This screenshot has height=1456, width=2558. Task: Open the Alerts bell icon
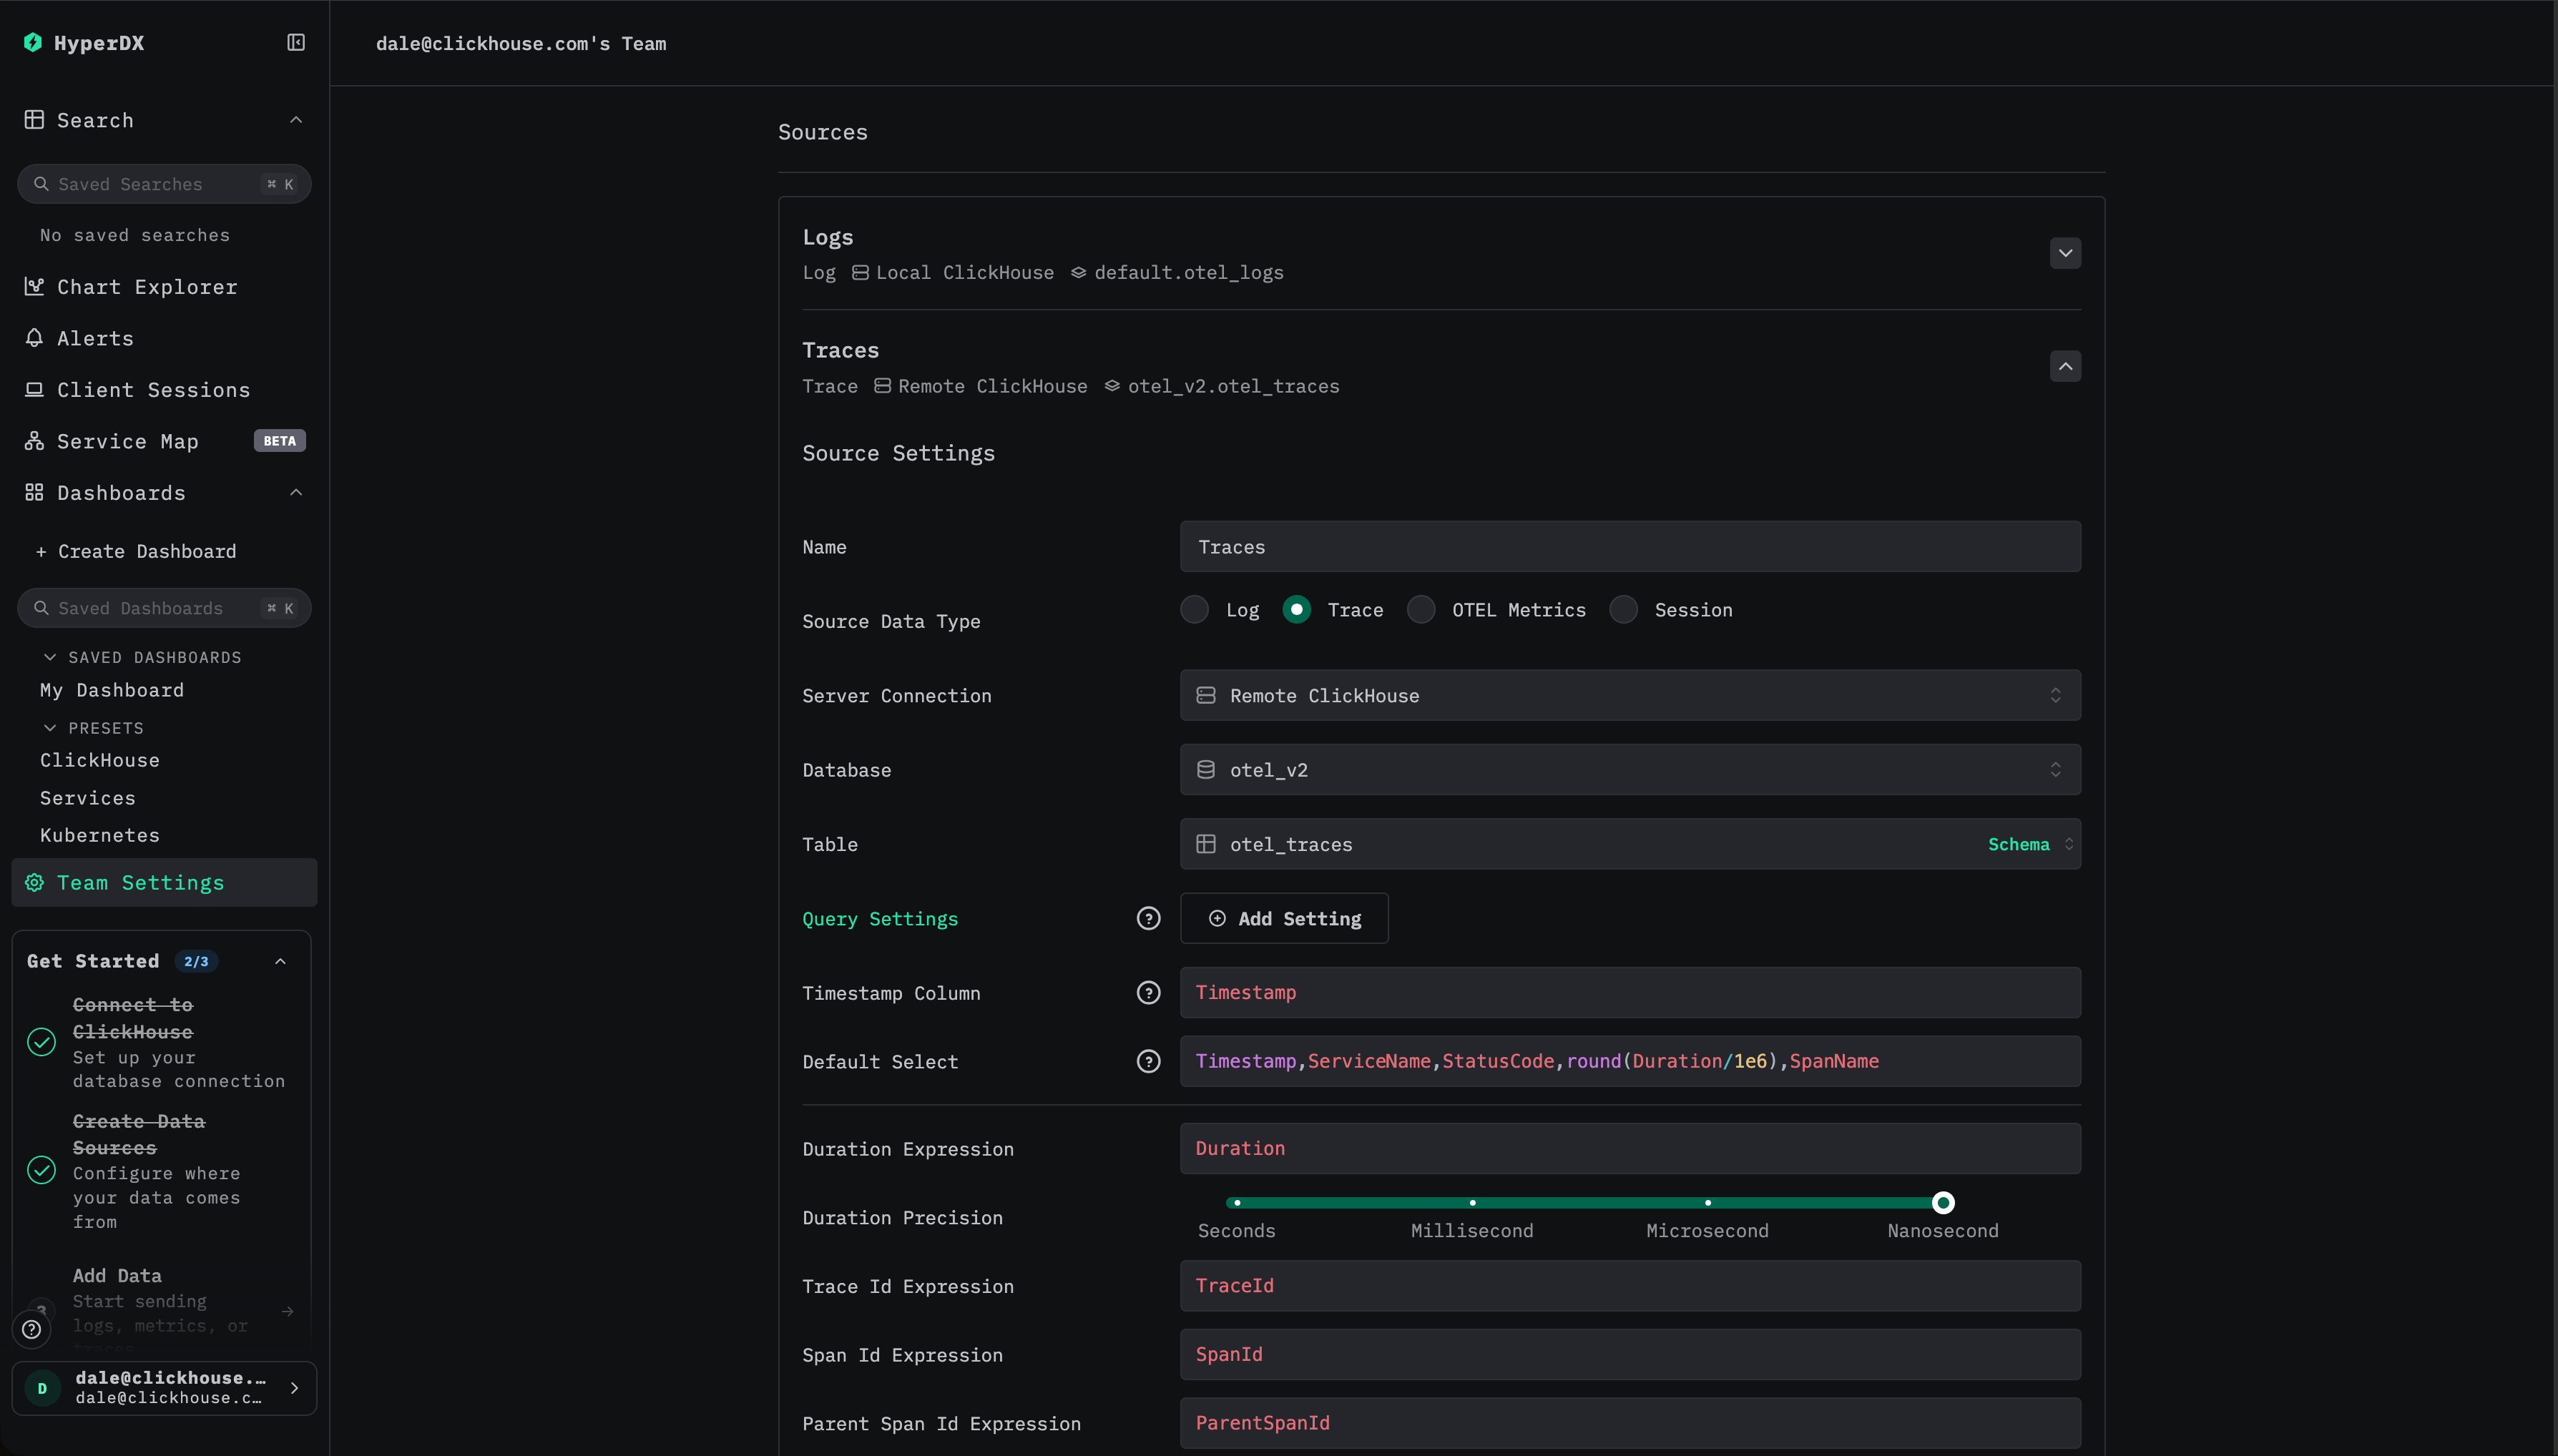tap(34, 338)
